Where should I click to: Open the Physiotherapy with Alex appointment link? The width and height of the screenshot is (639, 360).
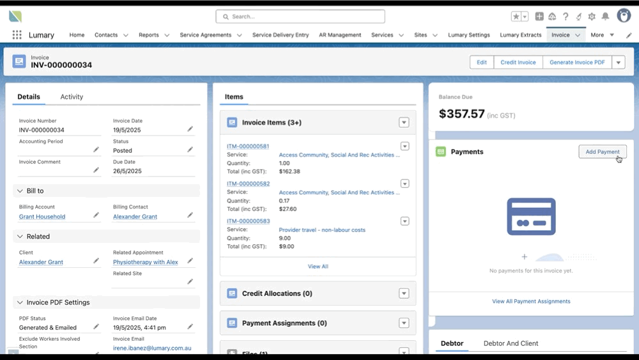tap(146, 262)
